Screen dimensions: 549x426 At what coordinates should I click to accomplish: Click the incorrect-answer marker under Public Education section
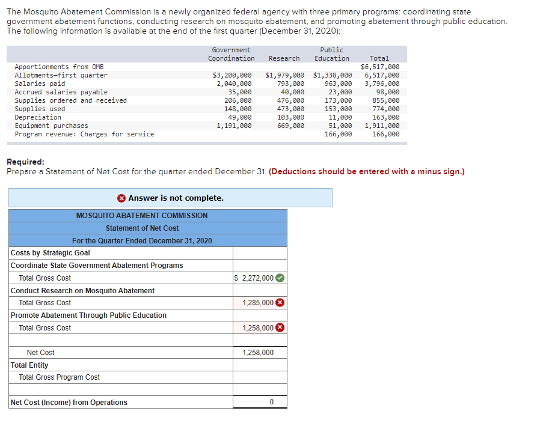pos(280,327)
